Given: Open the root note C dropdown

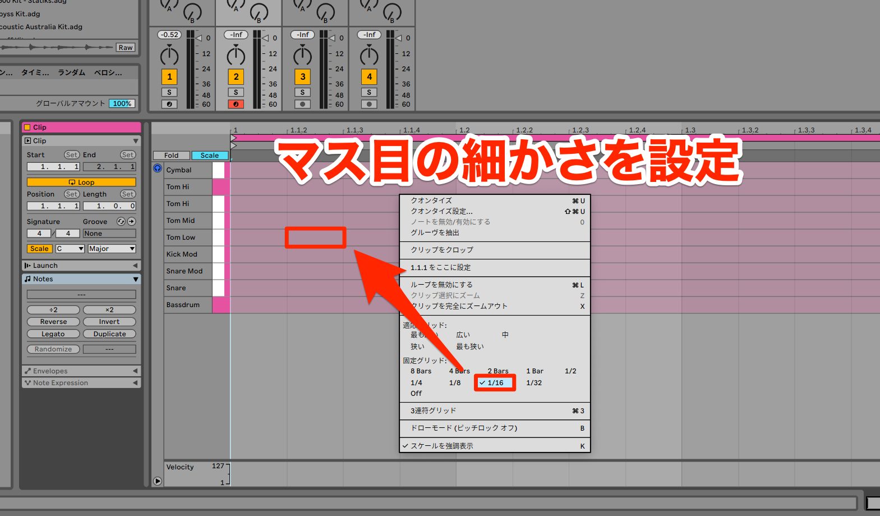Looking at the screenshot, I should pyautogui.click(x=70, y=249).
